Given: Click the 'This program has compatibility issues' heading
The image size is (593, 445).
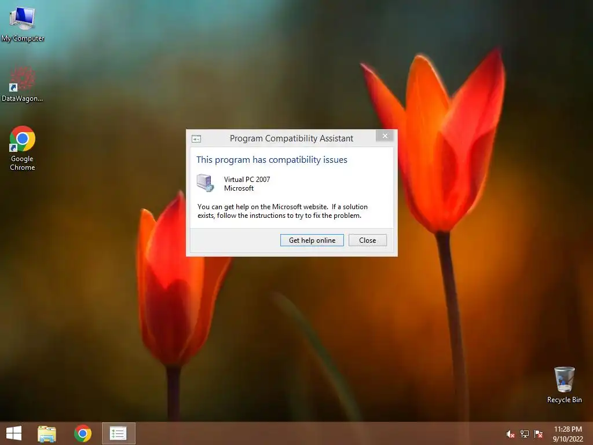Looking at the screenshot, I should click(x=272, y=160).
